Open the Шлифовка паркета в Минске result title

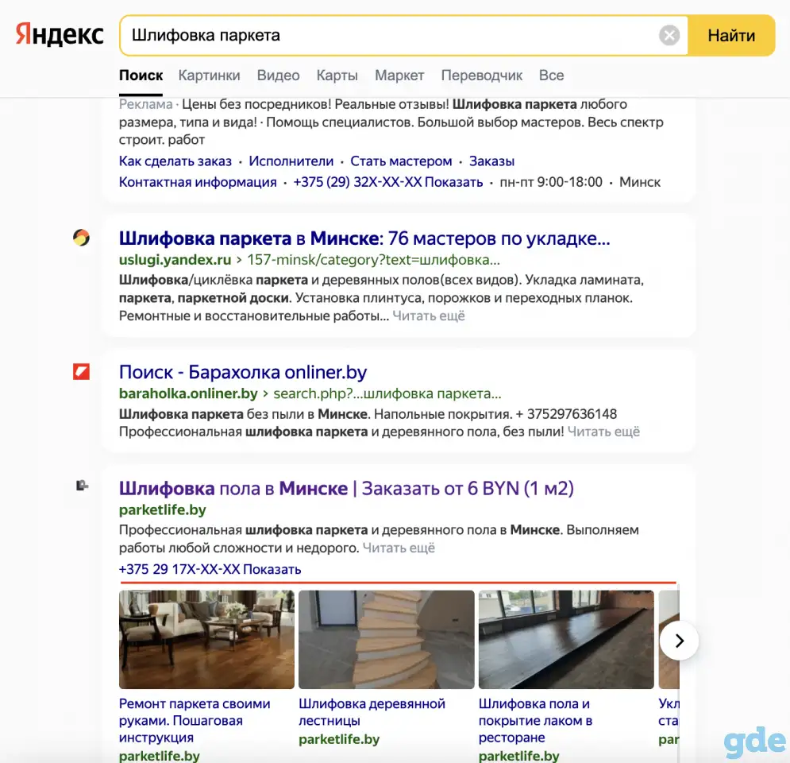click(x=364, y=238)
